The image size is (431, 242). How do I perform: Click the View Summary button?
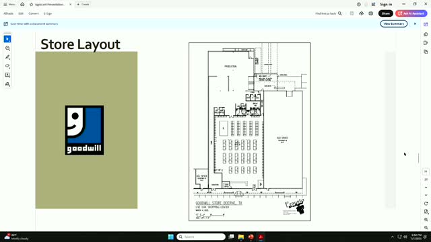pos(393,24)
